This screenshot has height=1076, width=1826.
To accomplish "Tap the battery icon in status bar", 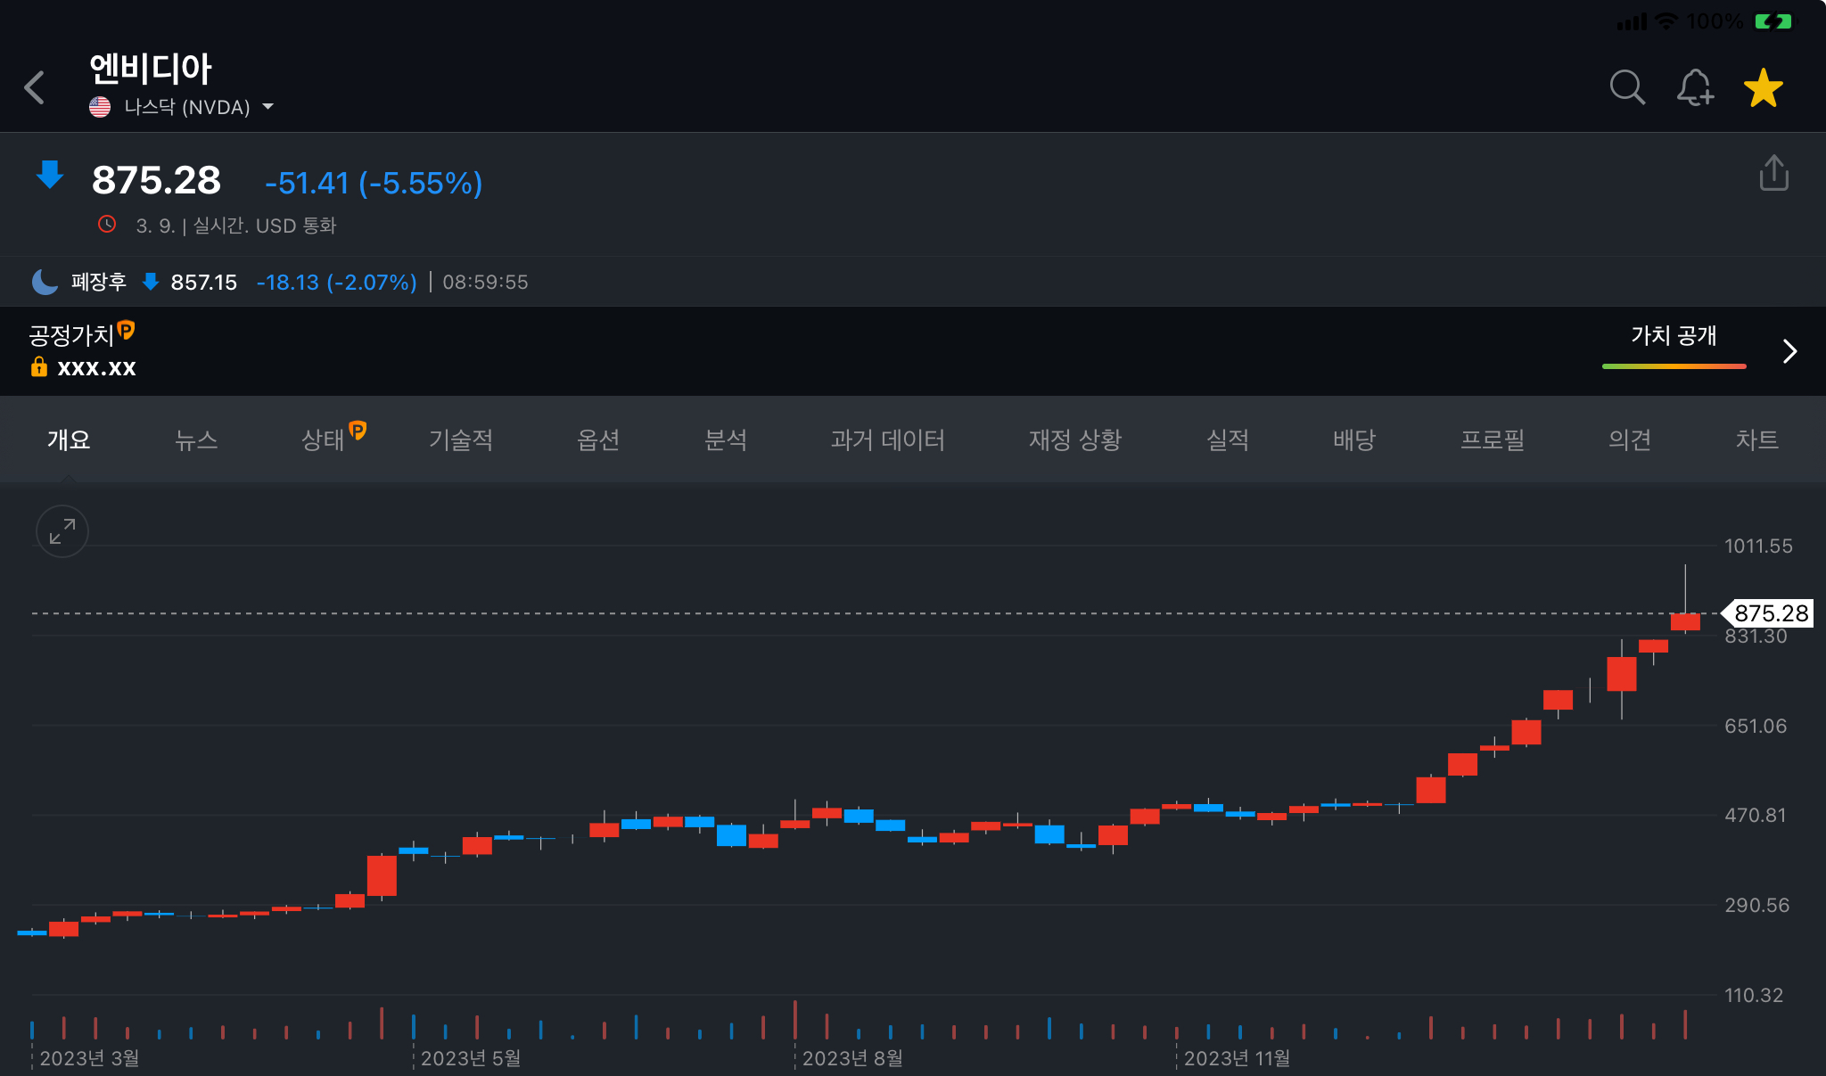I will [1773, 21].
